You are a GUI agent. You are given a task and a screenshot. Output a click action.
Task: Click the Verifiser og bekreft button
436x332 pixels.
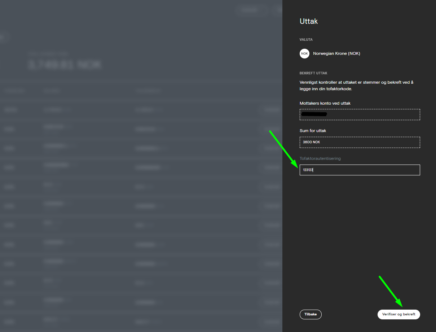coord(398,314)
